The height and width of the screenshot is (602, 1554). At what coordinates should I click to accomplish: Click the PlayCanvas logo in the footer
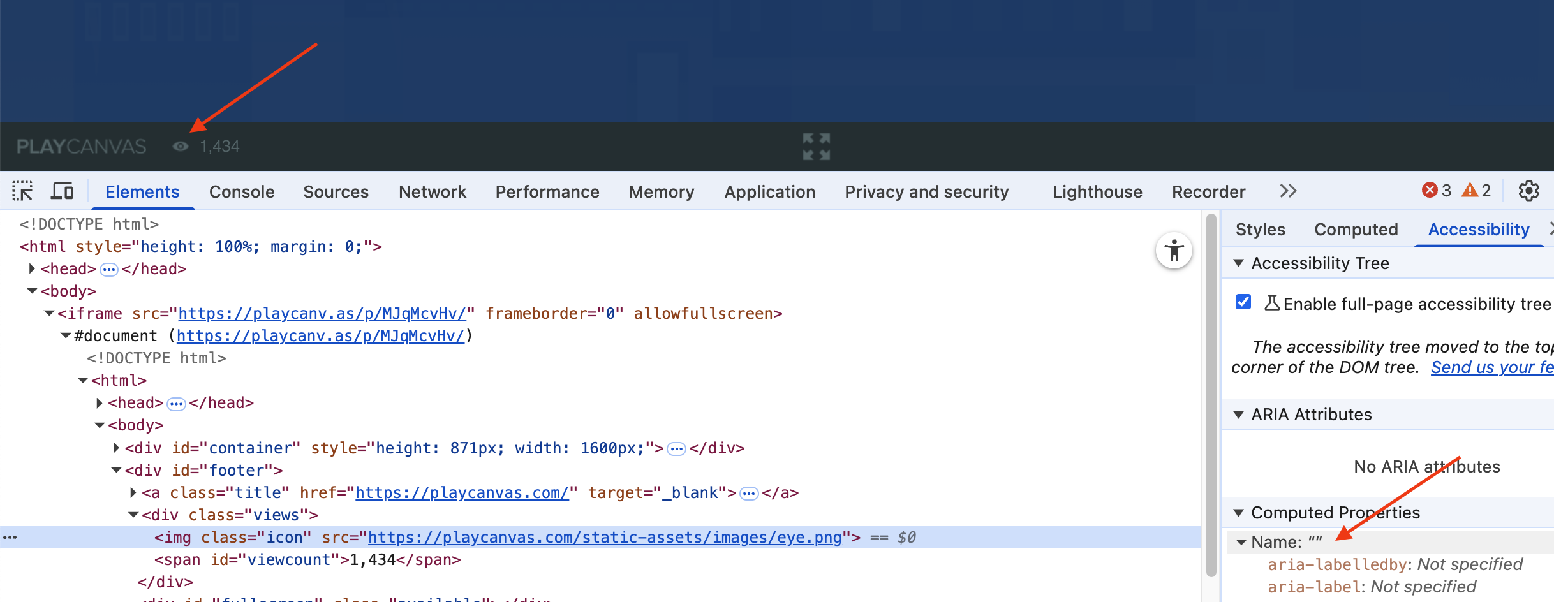[82, 147]
